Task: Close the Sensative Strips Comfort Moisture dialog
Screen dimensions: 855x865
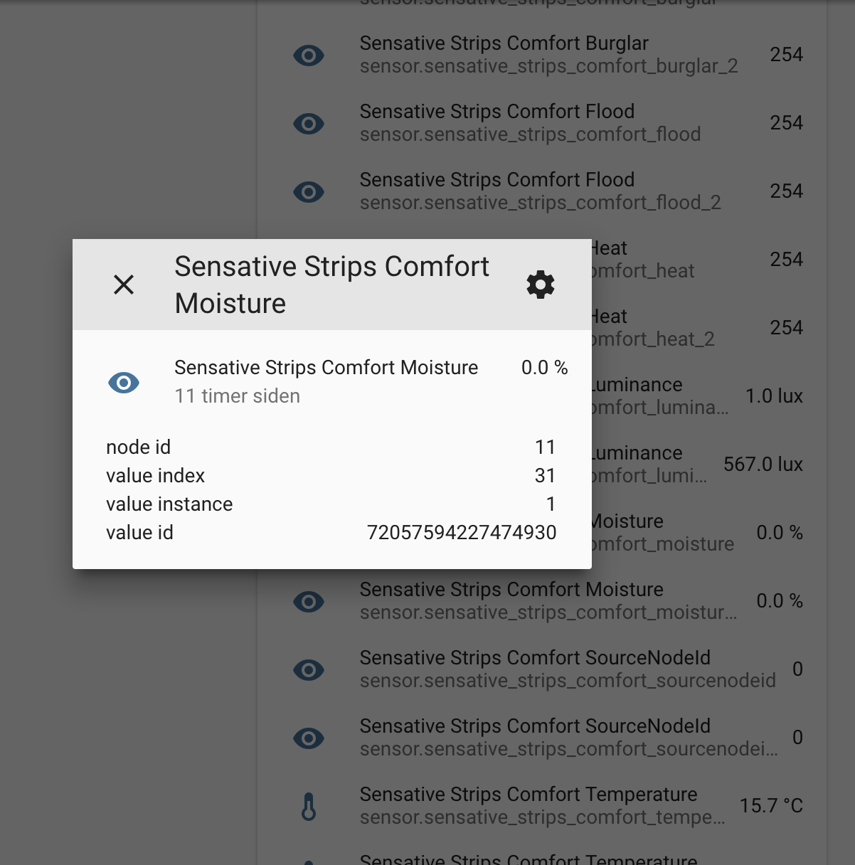Action: (123, 284)
